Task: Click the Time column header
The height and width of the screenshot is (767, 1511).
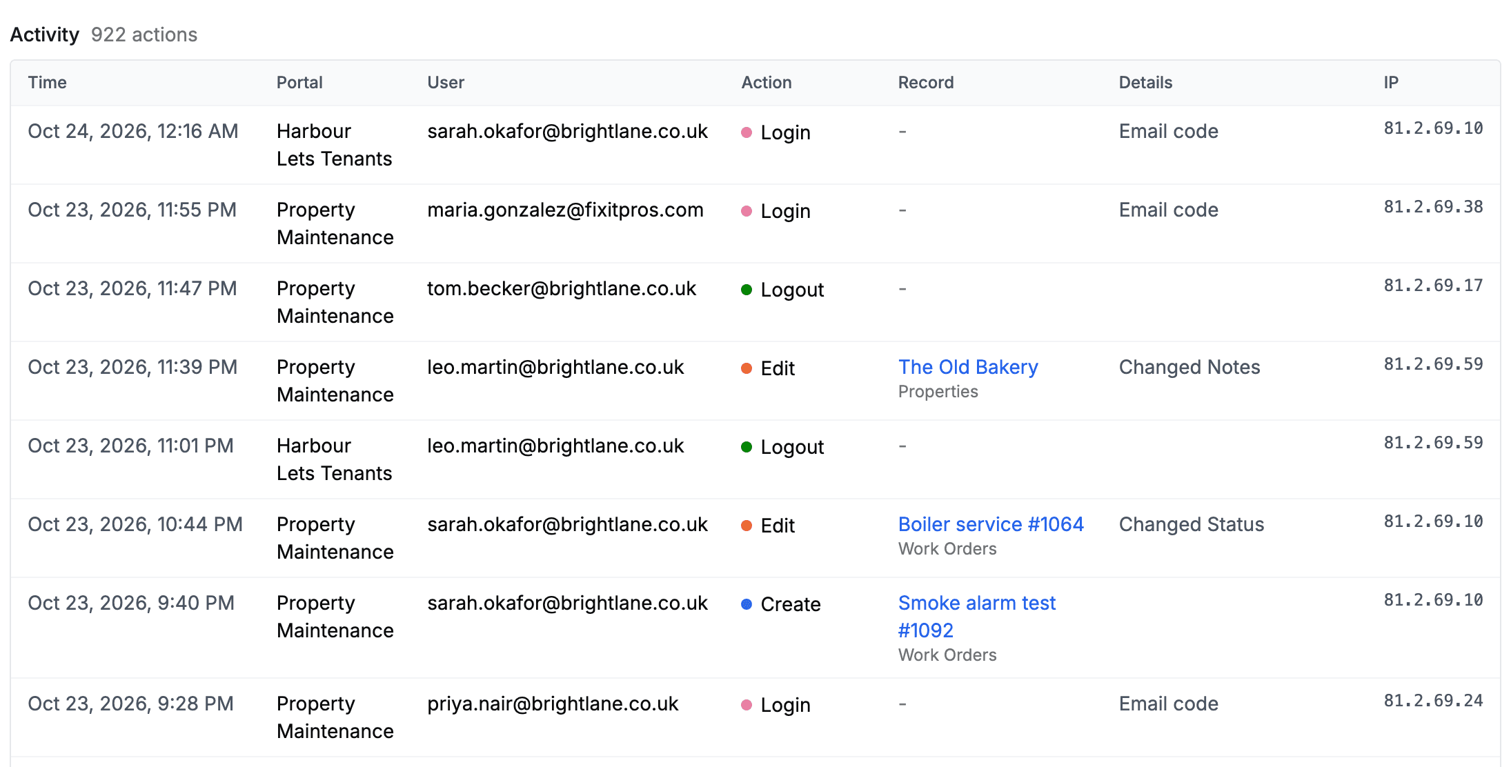Action: point(48,83)
